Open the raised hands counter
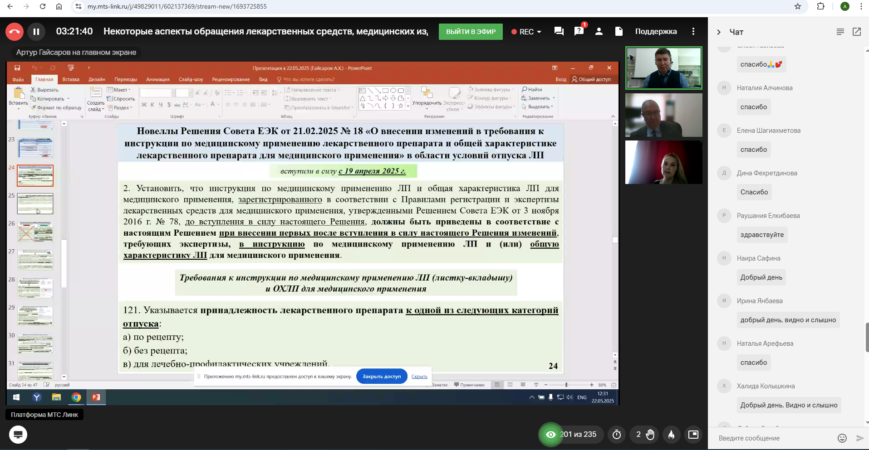The height and width of the screenshot is (450, 869). [x=645, y=435]
